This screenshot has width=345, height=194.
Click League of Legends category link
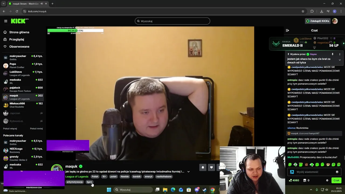(77, 176)
